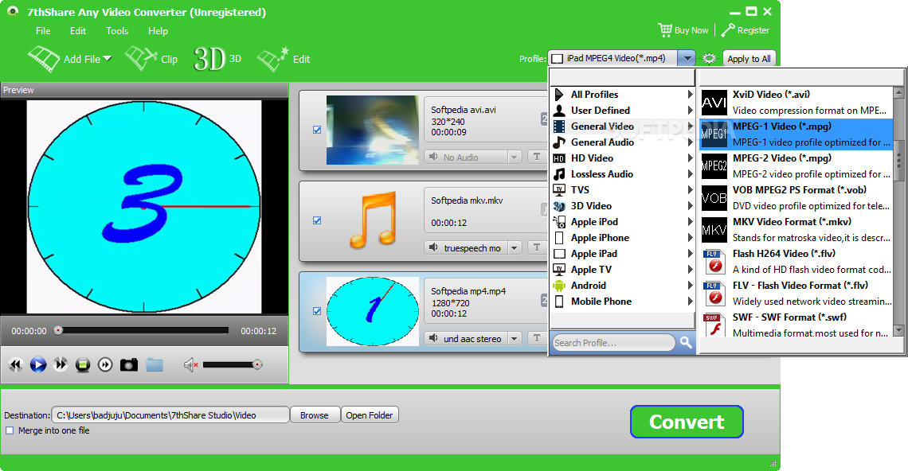This screenshot has height=471, width=908.
Task: Select the Apple TV category
Action: point(623,269)
